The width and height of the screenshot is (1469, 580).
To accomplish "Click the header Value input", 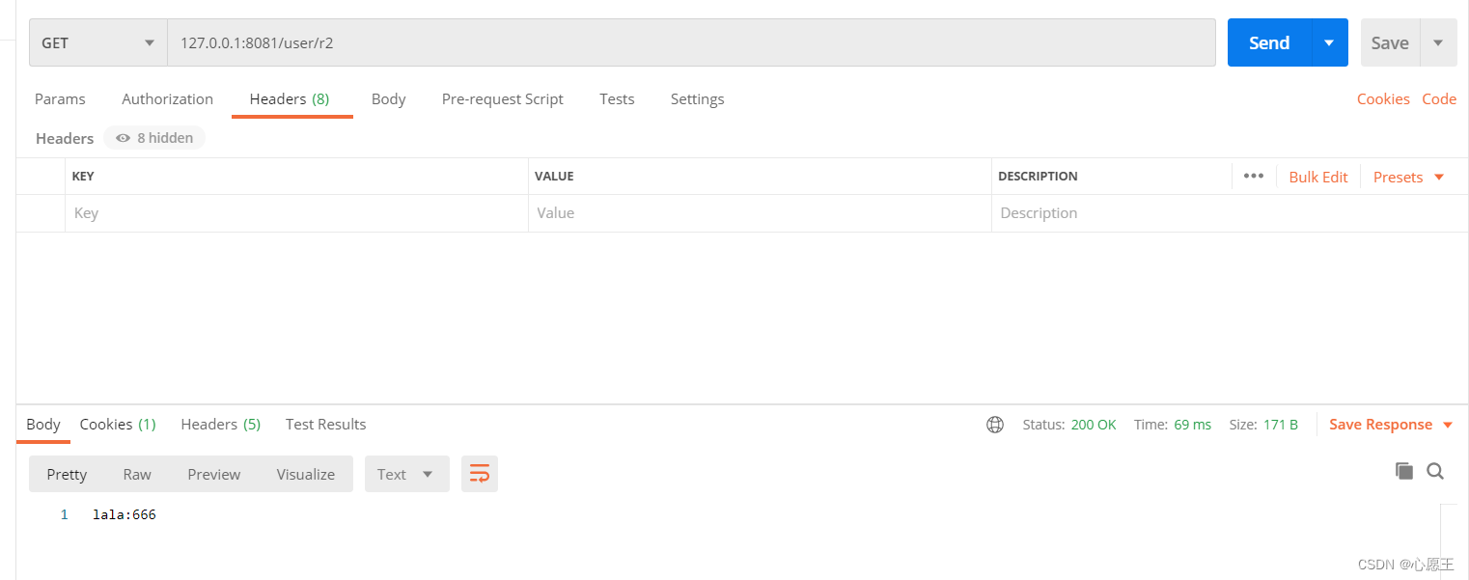I will (x=760, y=213).
